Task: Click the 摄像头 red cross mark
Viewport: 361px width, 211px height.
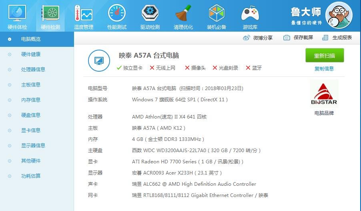Action: pos(187,68)
